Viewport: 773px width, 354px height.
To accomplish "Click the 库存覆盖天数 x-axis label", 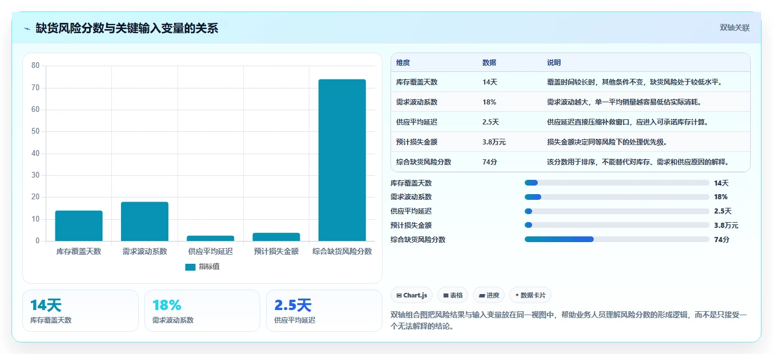I will point(79,251).
